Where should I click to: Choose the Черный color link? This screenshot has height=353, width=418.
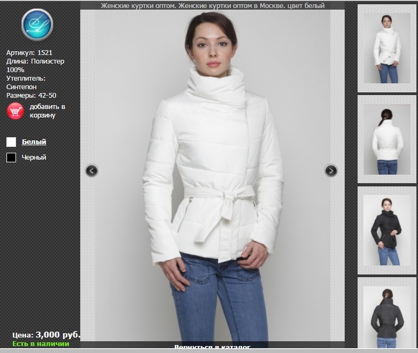pyautogui.click(x=34, y=158)
